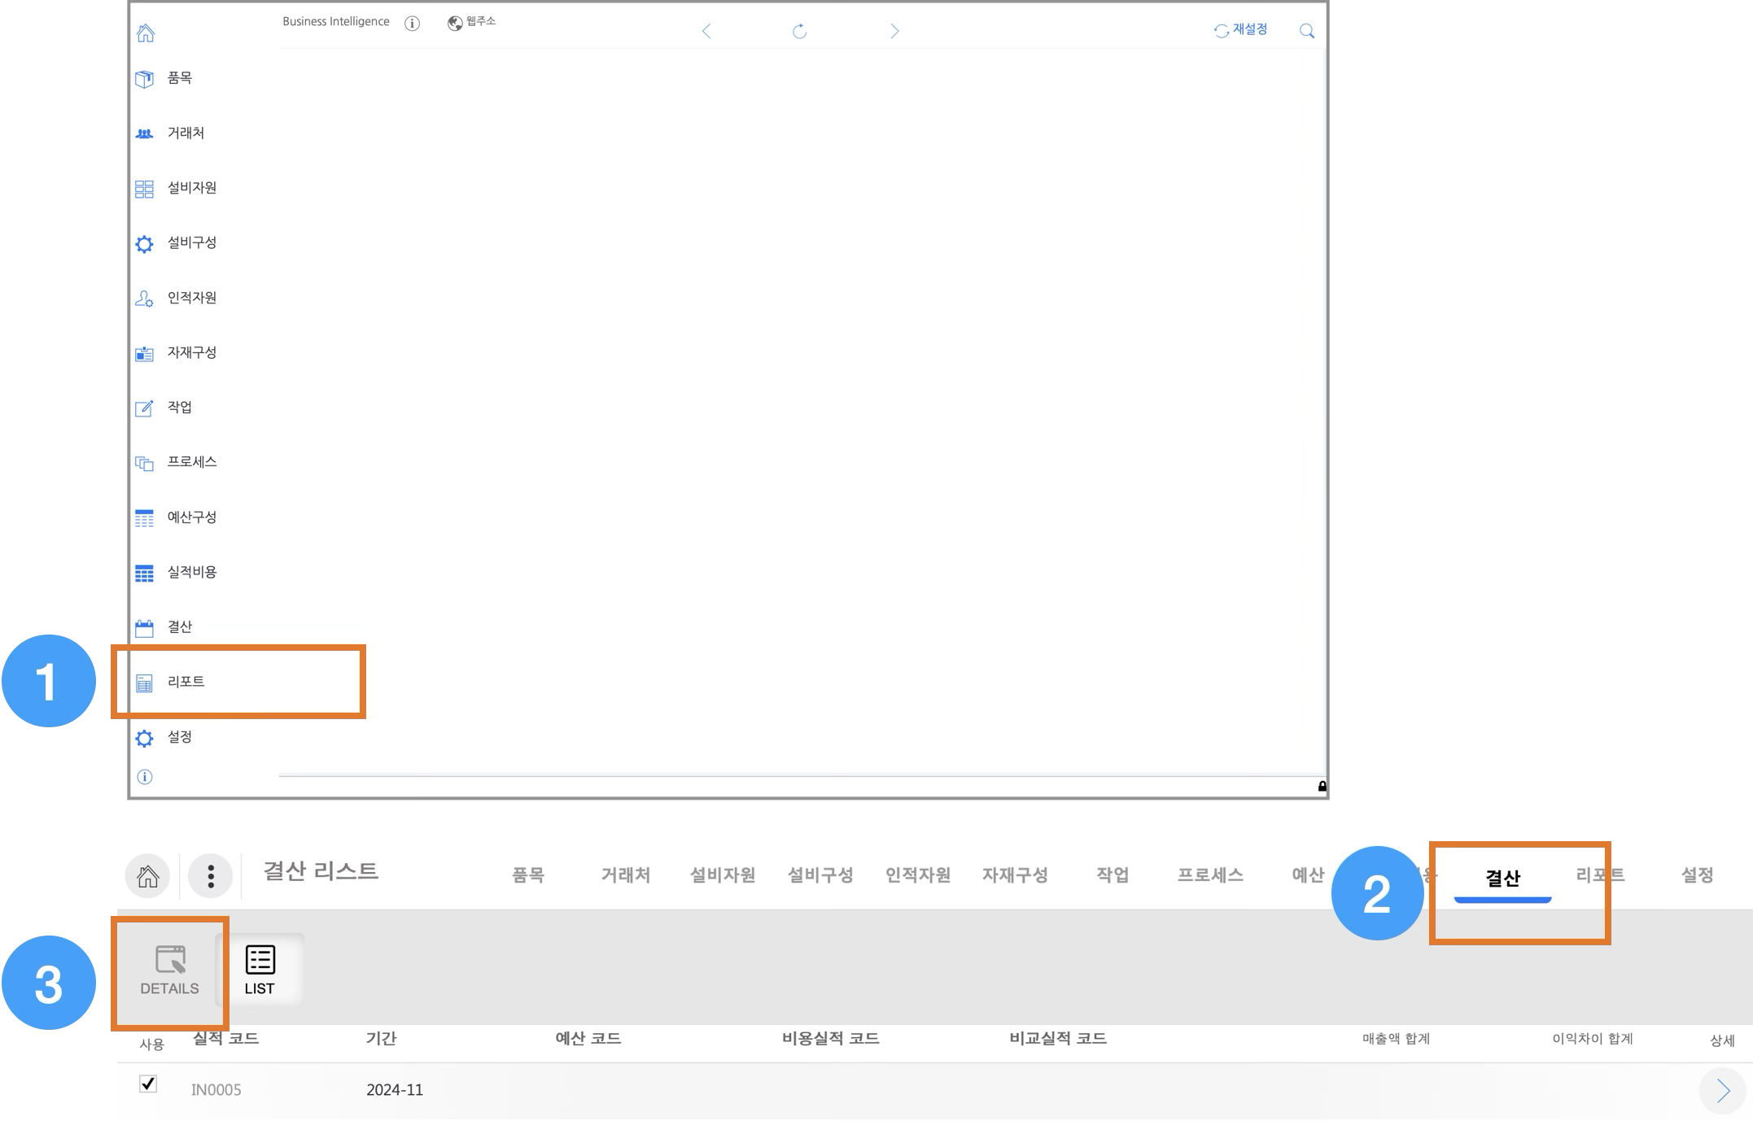The height and width of the screenshot is (1121, 1753).
Task: Open 인적자원 in the sidebar
Action: (x=191, y=298)
